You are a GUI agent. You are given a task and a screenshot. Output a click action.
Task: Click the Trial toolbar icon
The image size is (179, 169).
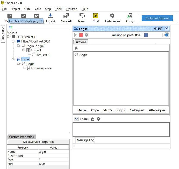(96, 16)
